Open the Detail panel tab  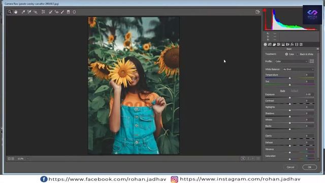[274, 44]
